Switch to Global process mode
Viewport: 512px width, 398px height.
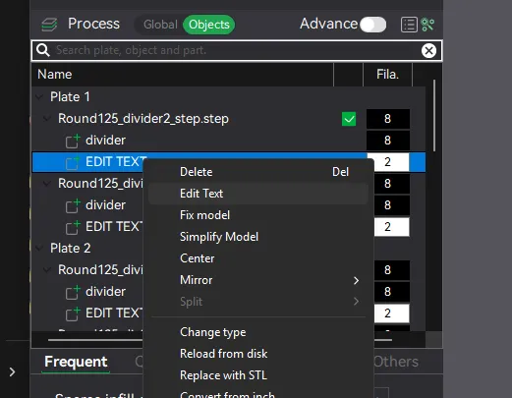160,25
